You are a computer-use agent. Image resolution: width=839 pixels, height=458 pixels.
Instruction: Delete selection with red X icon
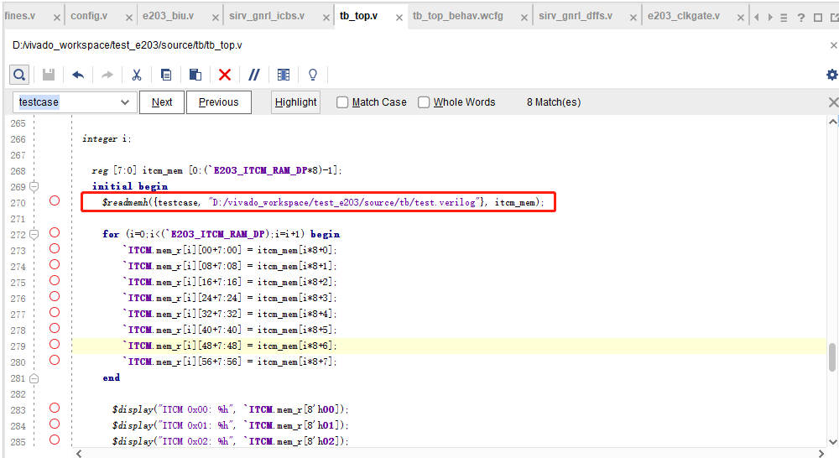coord(225,75)
